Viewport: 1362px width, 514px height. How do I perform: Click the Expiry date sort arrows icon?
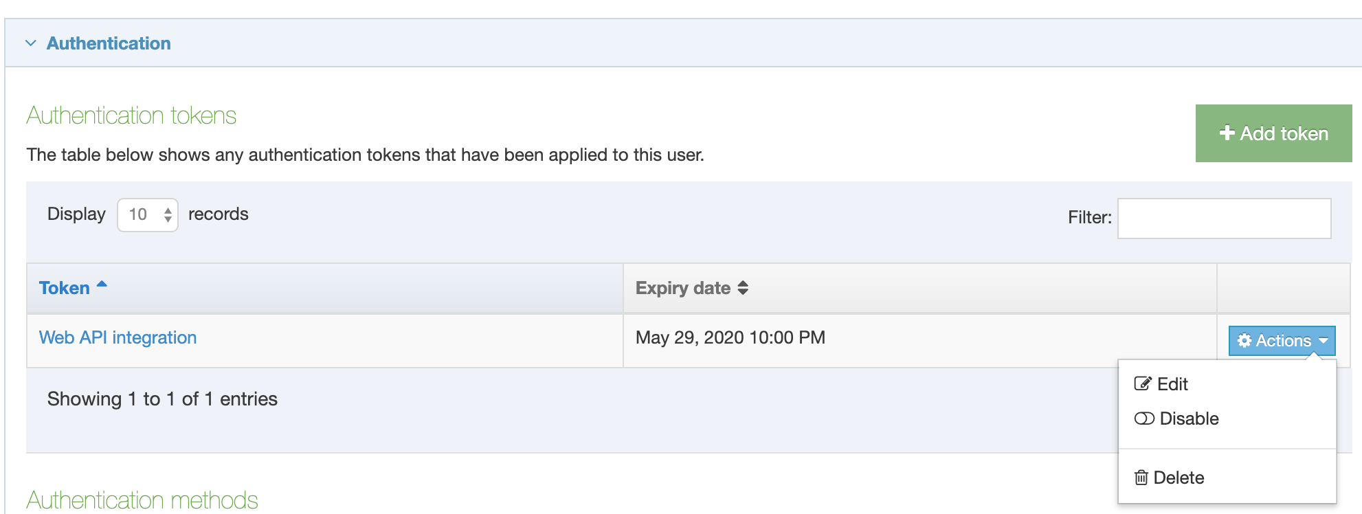743,288
